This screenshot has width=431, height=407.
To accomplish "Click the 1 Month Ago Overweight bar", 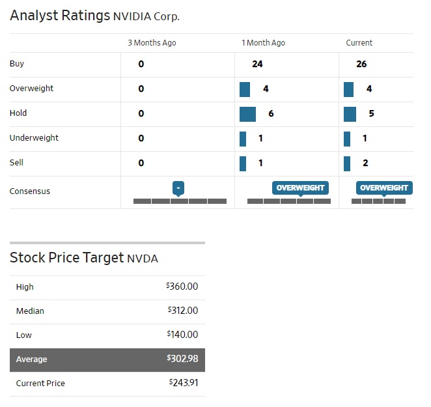I will pyautogui.click(x=245, y=89).
